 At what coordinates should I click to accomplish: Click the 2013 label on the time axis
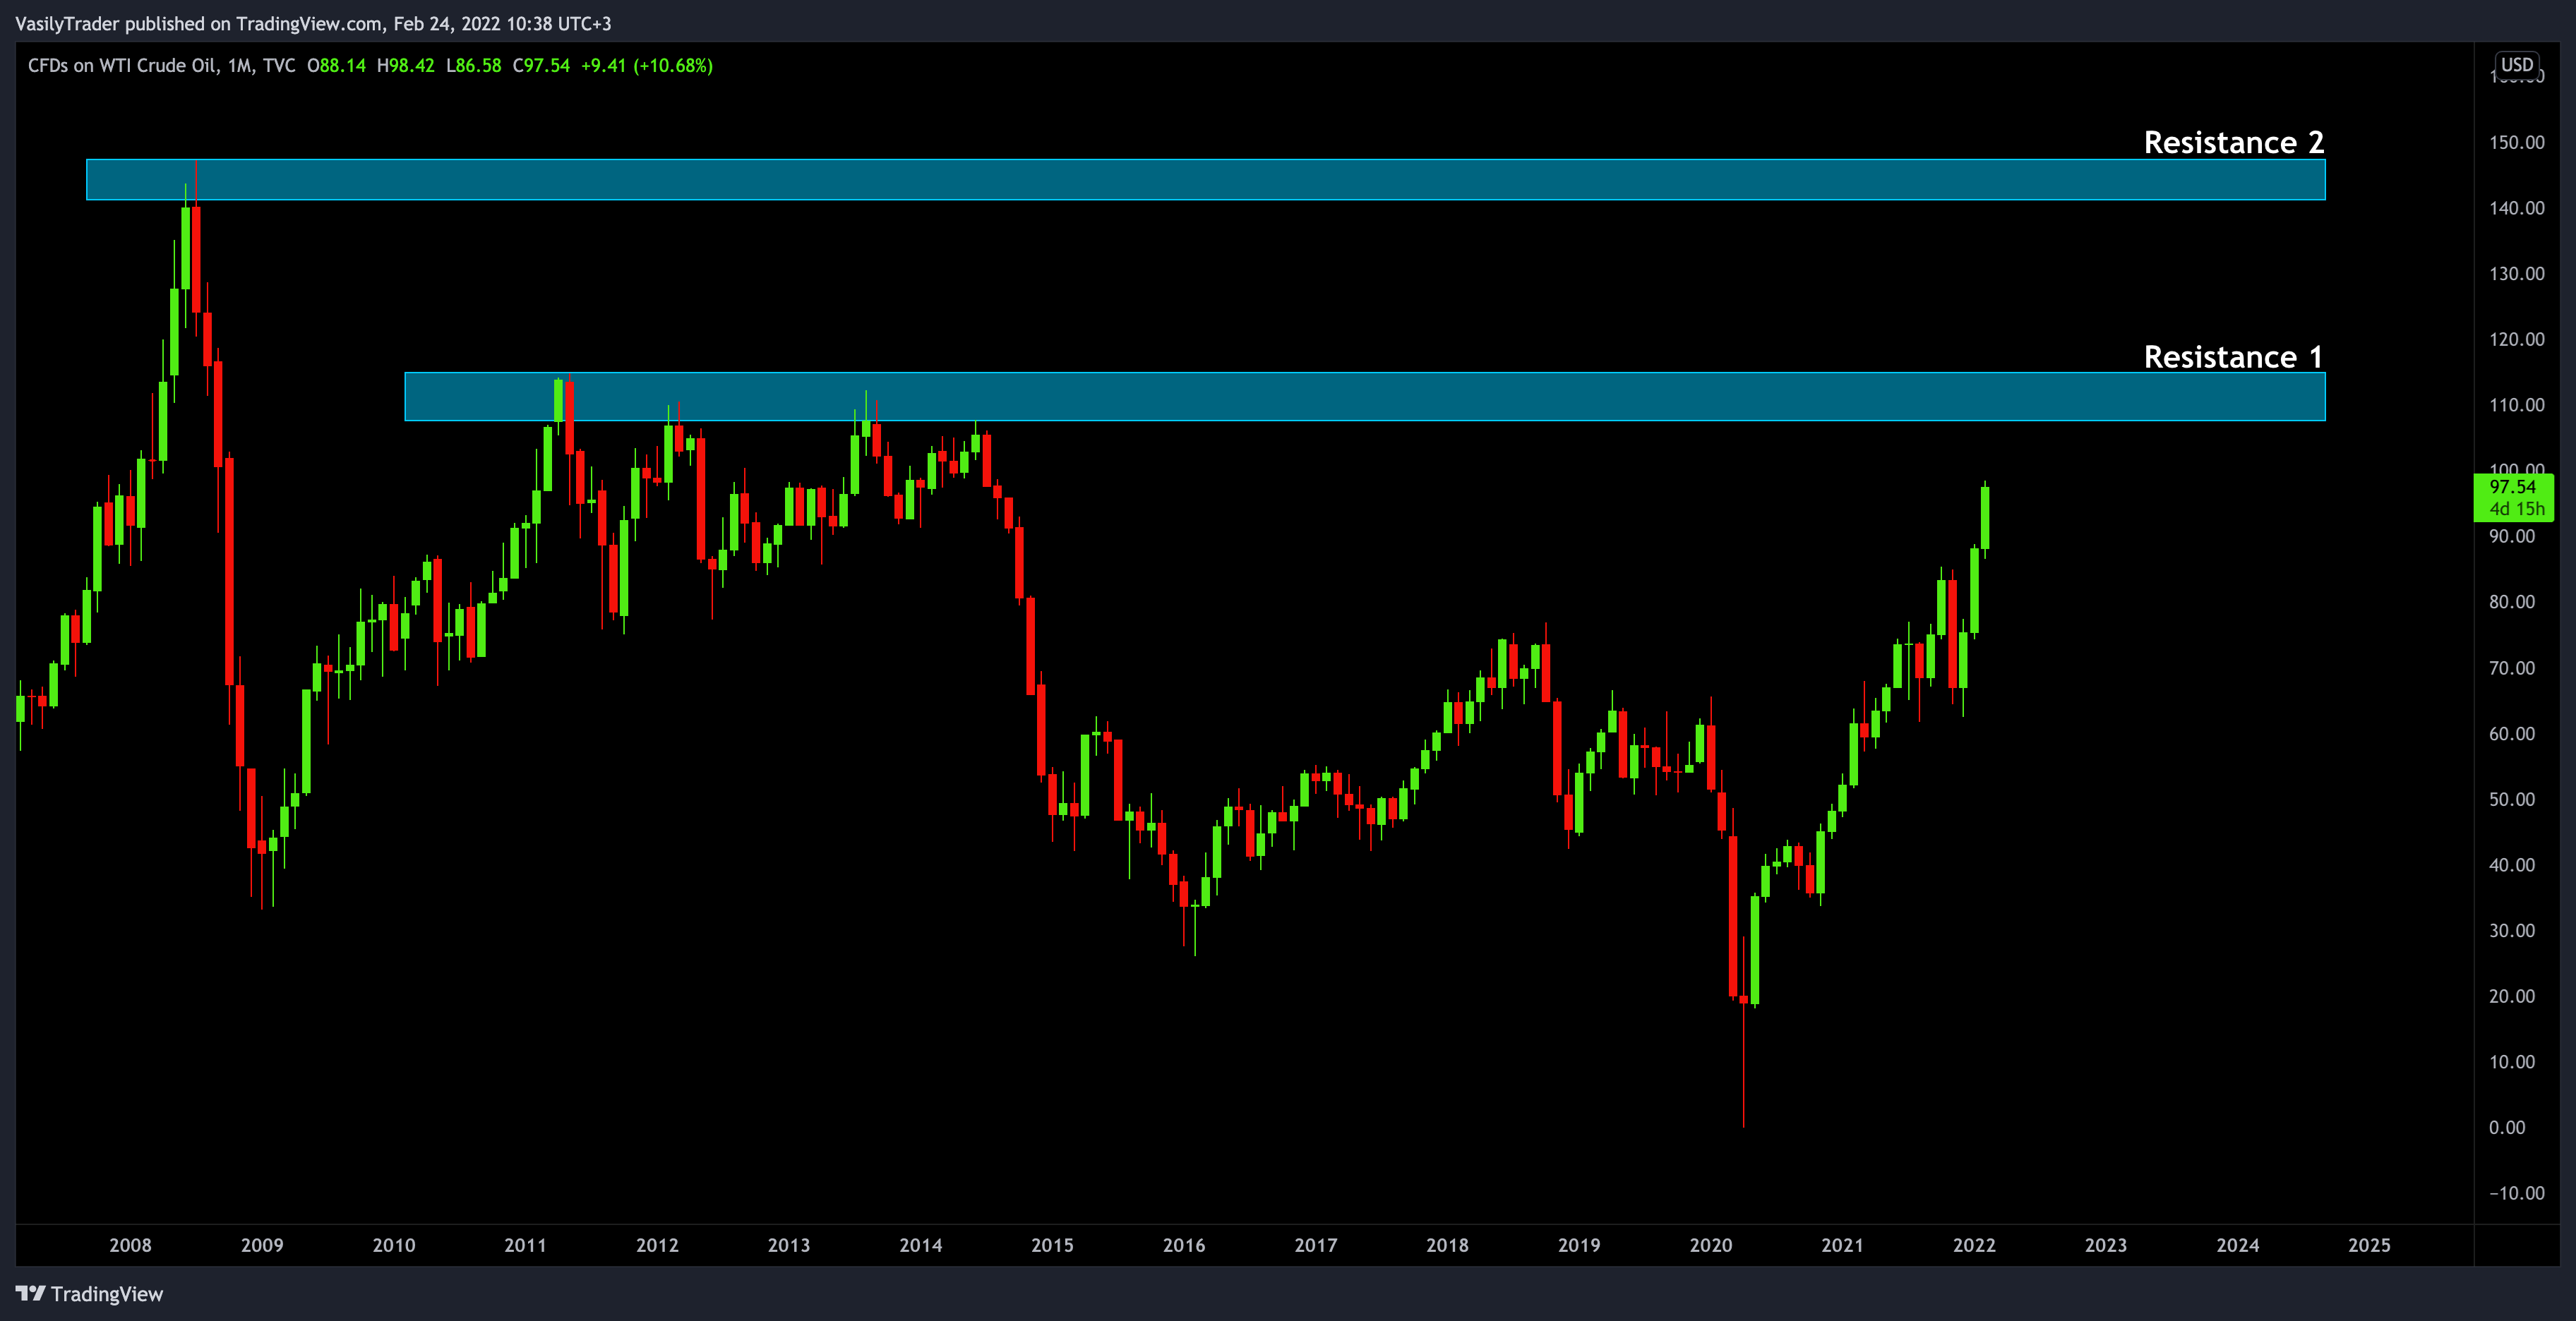[789, 1245]
